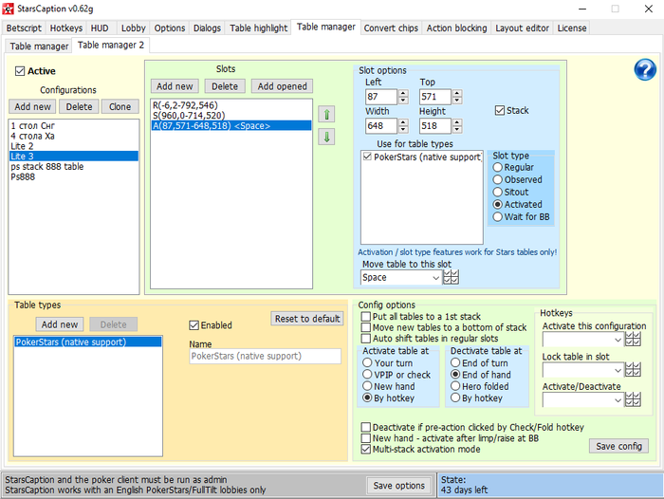
Task: Uncheck the Stack checkbox
Action: click(x=501, y=111)
